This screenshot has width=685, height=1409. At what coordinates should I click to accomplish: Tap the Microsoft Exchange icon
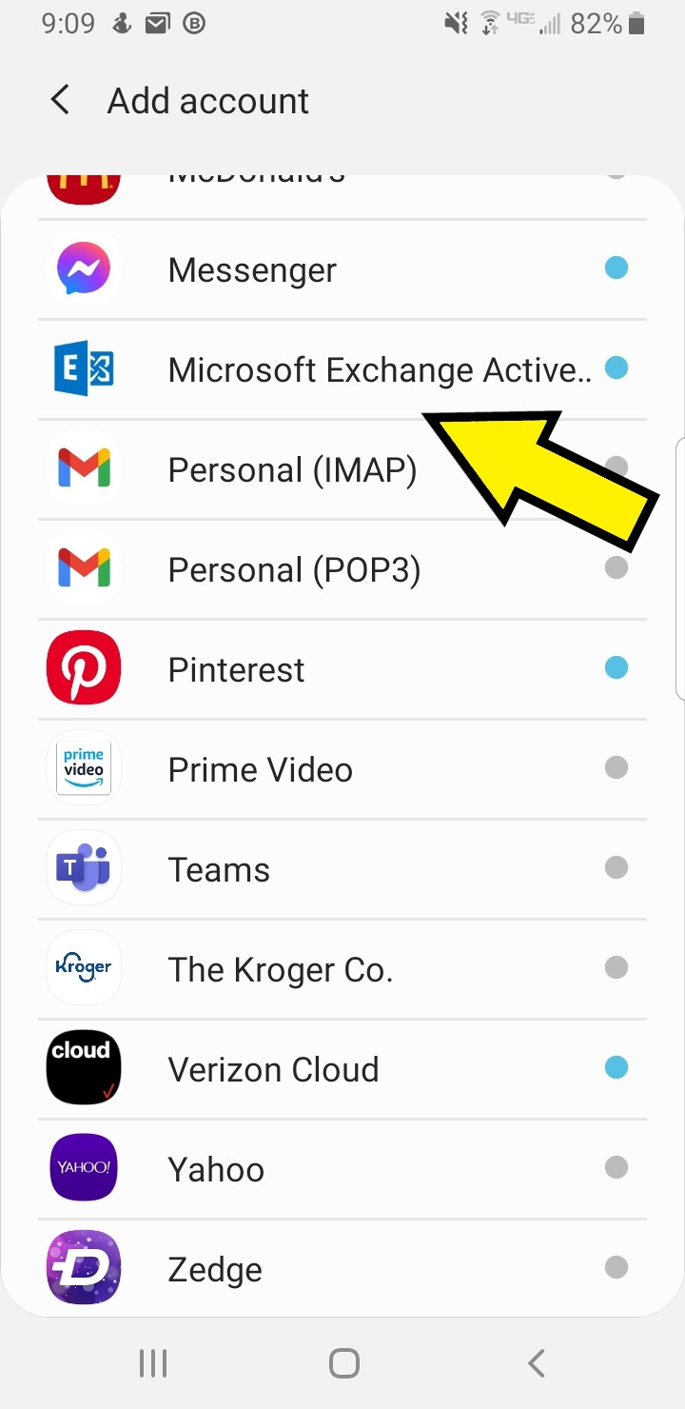point(84,368)
